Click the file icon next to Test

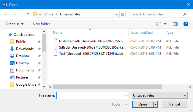(56, 54)
